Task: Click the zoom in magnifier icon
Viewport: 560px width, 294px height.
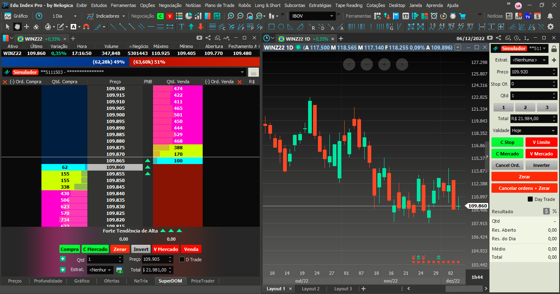Action: pos(231,16)
